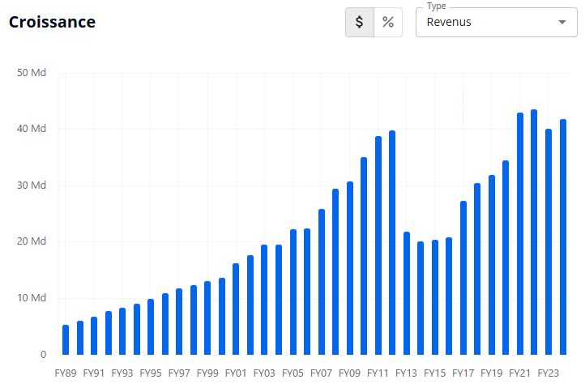Viewport: 585px width, 388px height.
Task: Click the Croissance heading
Action: 52,22
